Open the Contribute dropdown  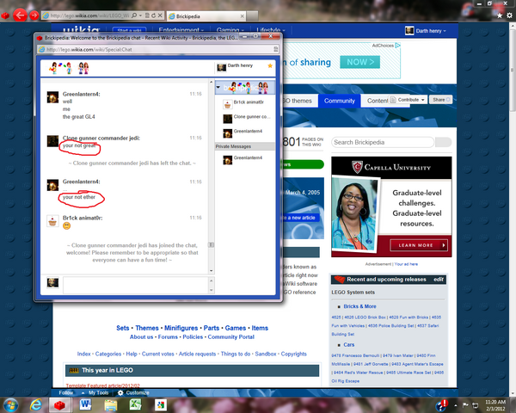pos(408,100)
